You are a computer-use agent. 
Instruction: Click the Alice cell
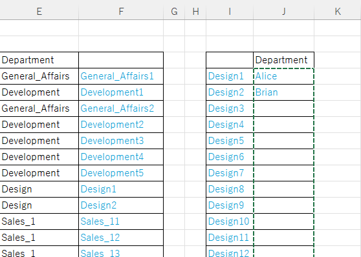pyautogui.click(x=283, y=76)
